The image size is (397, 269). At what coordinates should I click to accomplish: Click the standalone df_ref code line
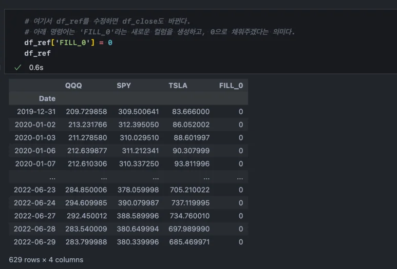click(x=37, y=53)
